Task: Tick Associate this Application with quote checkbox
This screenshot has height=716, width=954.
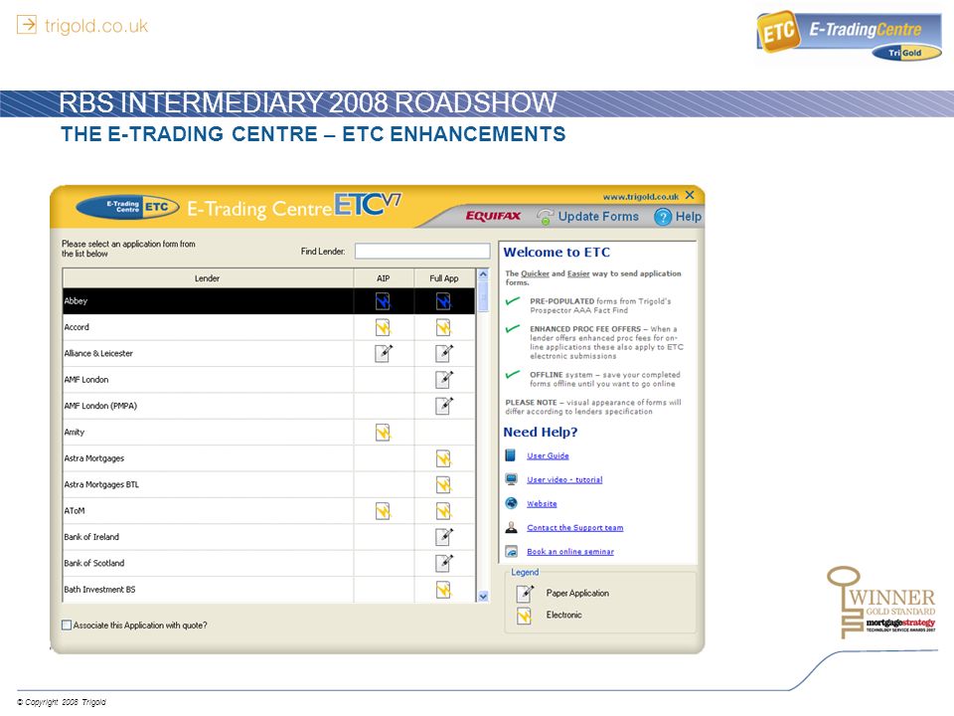Action: (x=67, y=626)
